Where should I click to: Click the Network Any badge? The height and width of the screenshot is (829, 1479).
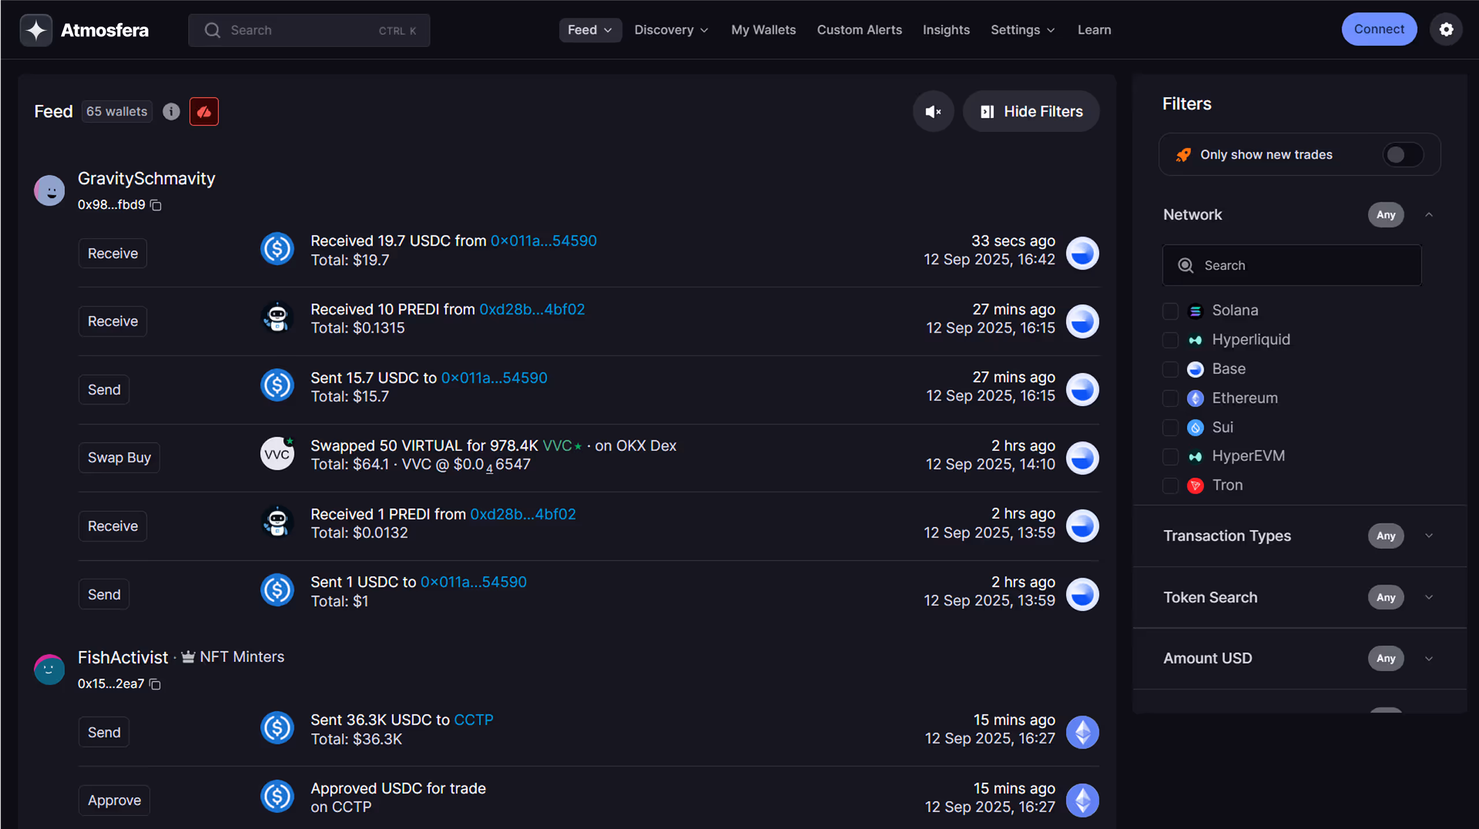coord(1385,215)
